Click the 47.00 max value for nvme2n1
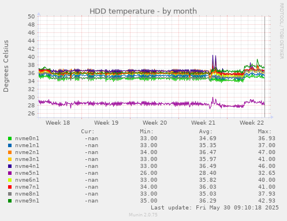The height and width of the screenshot is (221, 287). pyautogui.click(x=267, y=152)
